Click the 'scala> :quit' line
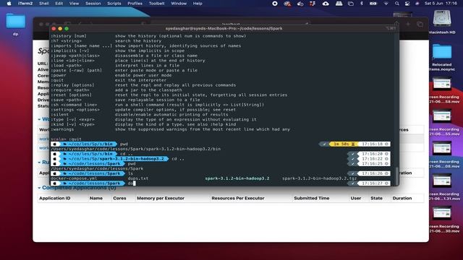463x260 pixels. click(x=66, y=139)
